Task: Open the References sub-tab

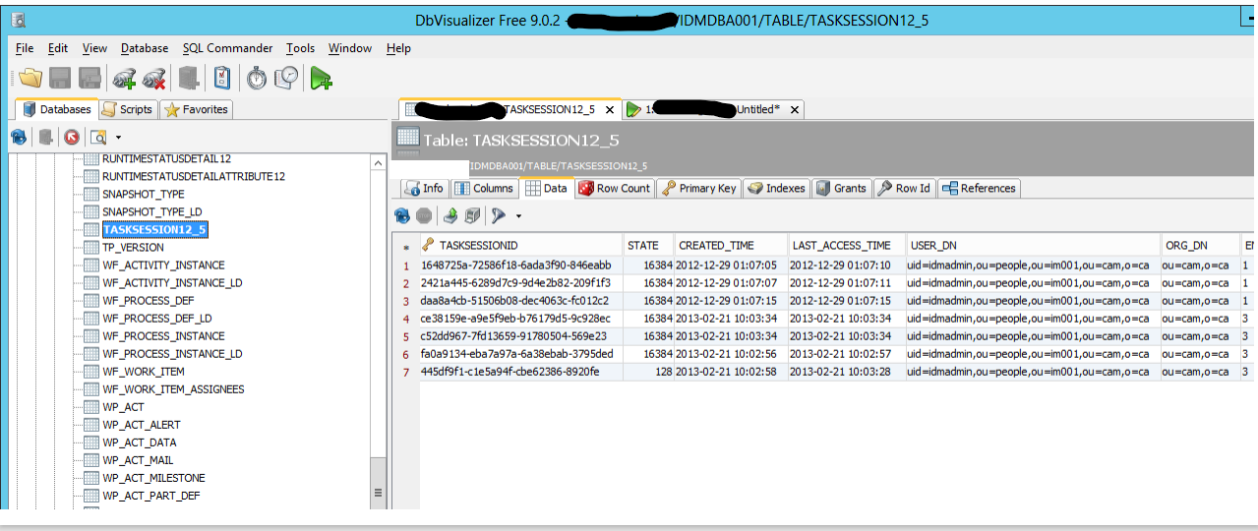Action: pos(979,188)
